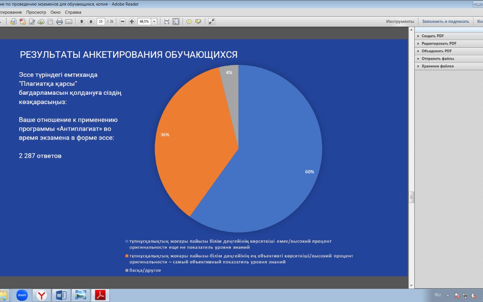Open the zoom percentage dropdown
Screen dimensions: 483x302
154,22
